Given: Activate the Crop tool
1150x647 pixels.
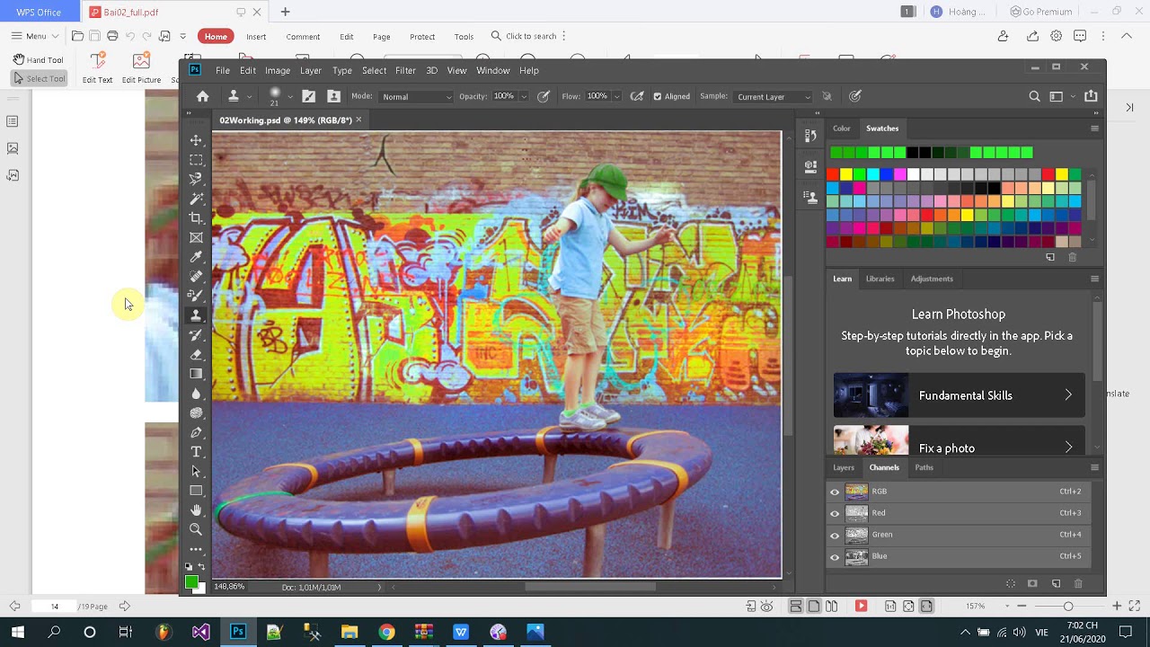Looking at the screenshot, I should 196,218.
